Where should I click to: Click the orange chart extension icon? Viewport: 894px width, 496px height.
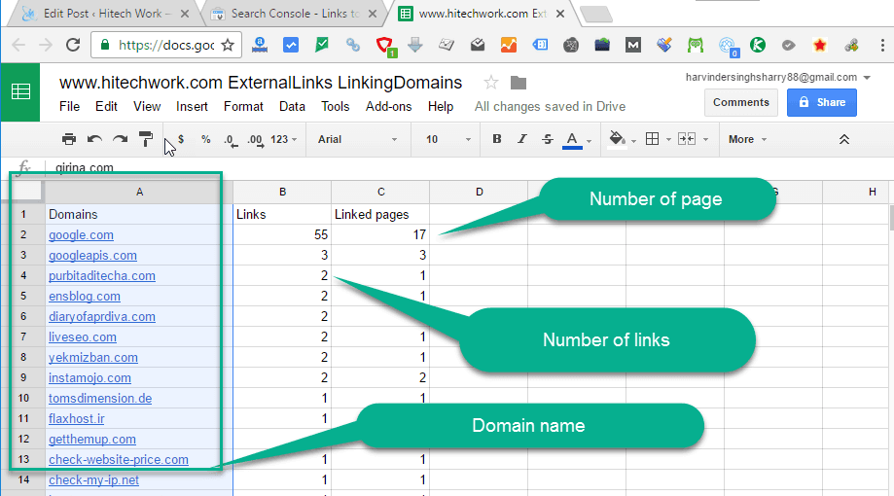pyautogui.click(x=508, y=45)
